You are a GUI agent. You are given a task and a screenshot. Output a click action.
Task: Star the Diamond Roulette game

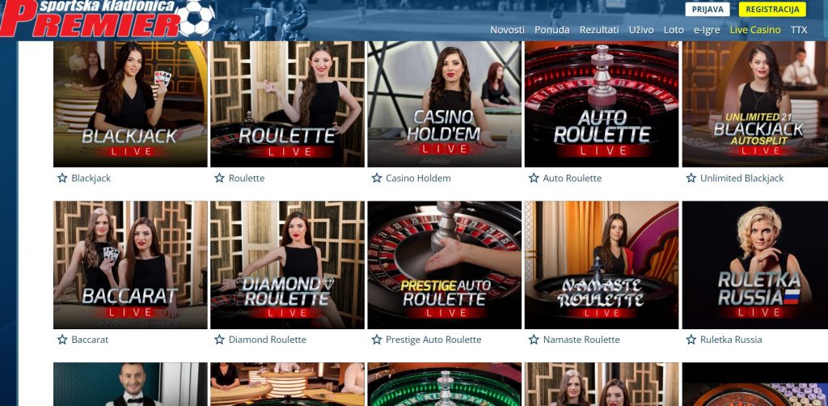click(220, 340)
